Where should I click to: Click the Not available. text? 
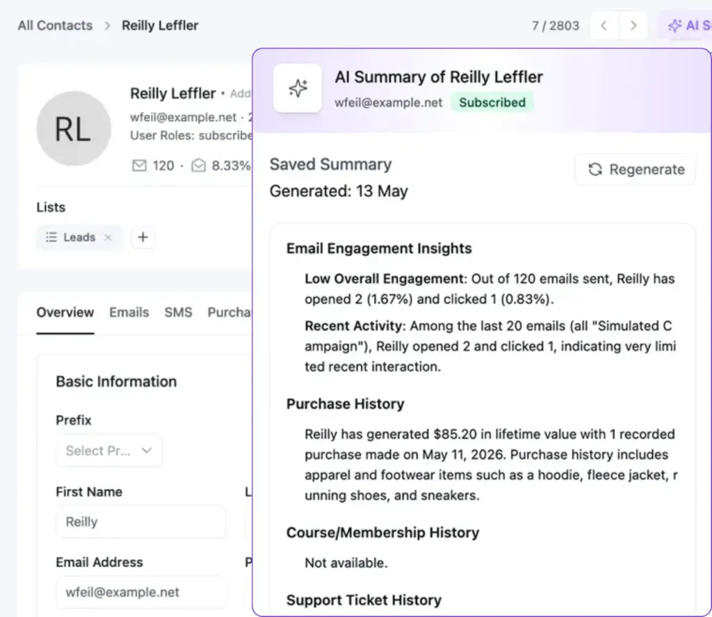click(346, 563)
